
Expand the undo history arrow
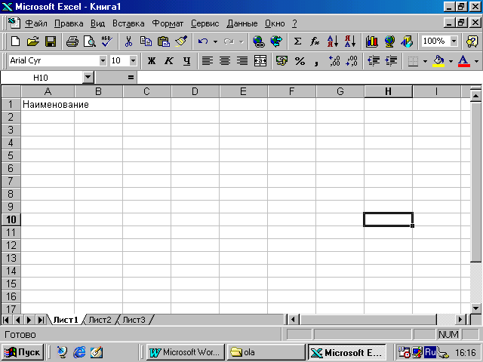coord(215,41)
